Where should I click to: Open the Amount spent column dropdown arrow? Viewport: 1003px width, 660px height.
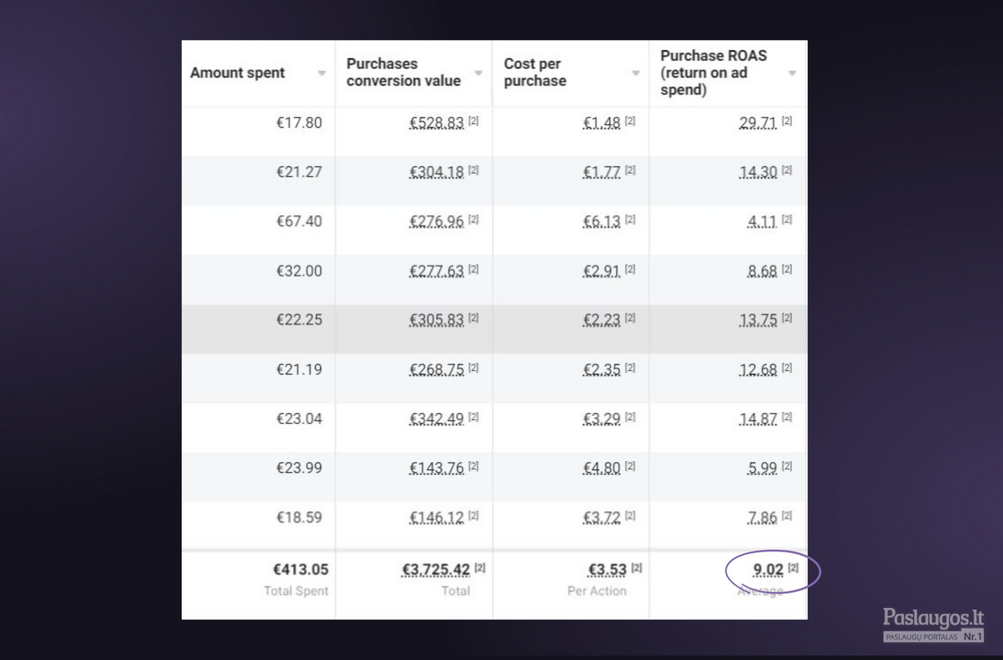(322, 73)
